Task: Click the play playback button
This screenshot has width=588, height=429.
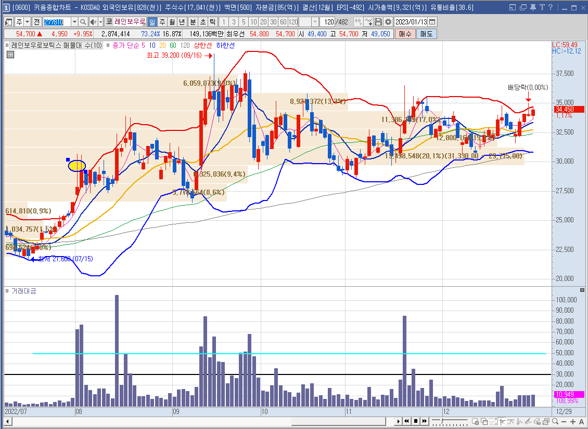Action: tap(399, 422)
